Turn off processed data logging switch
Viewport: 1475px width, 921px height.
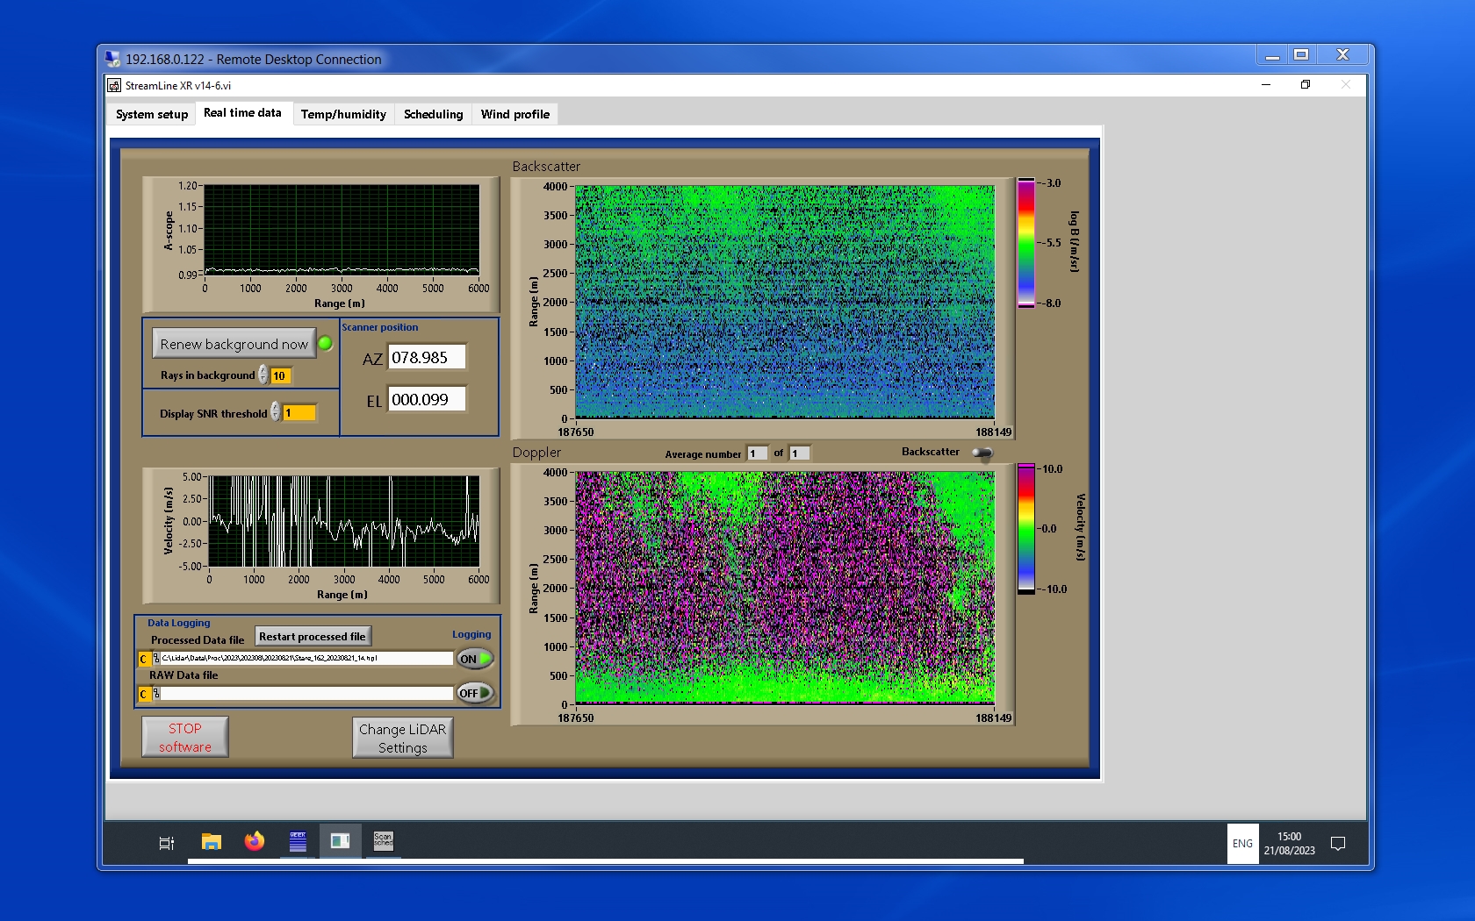tap(475, 659)
